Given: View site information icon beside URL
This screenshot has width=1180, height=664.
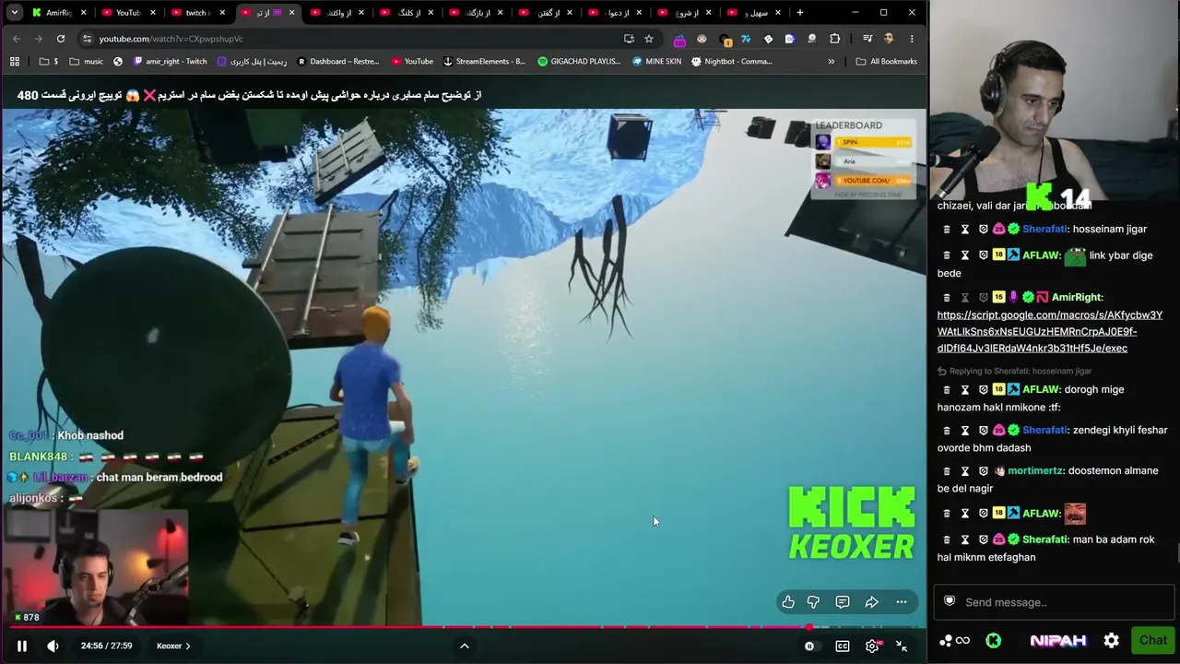Looking at the screenshot, I should [87, 39].
